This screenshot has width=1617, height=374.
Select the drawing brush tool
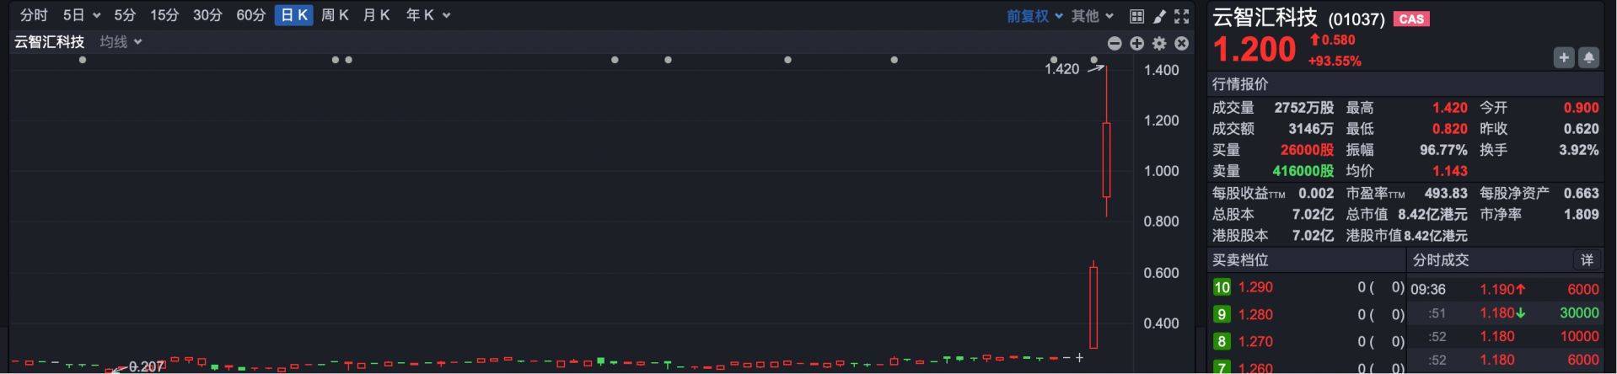pos(1159,16)
